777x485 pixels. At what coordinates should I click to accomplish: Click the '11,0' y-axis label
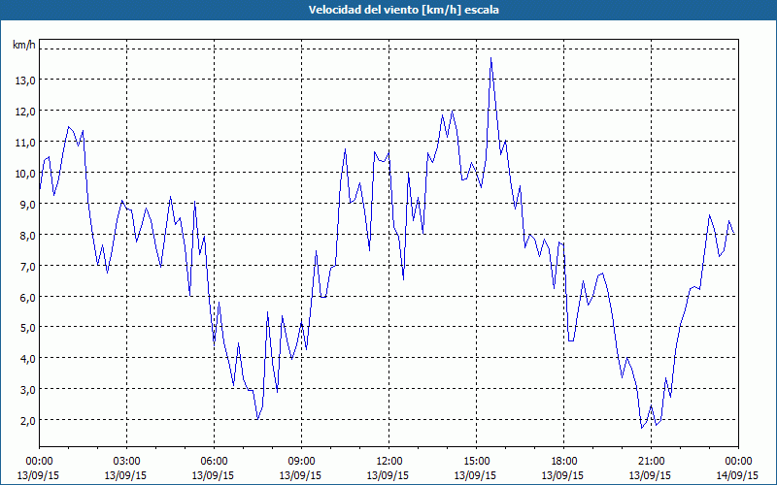click(x=25, y=143)
